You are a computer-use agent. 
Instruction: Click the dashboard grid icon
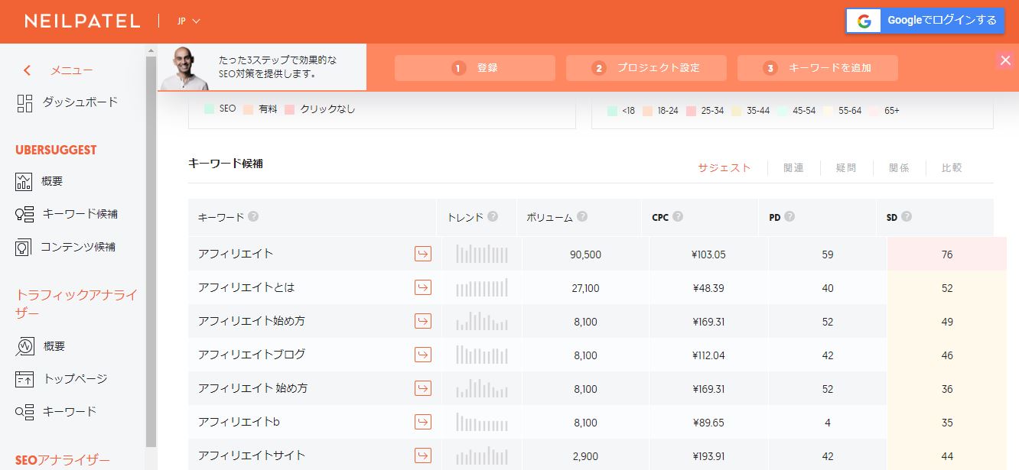coord(24,103)
